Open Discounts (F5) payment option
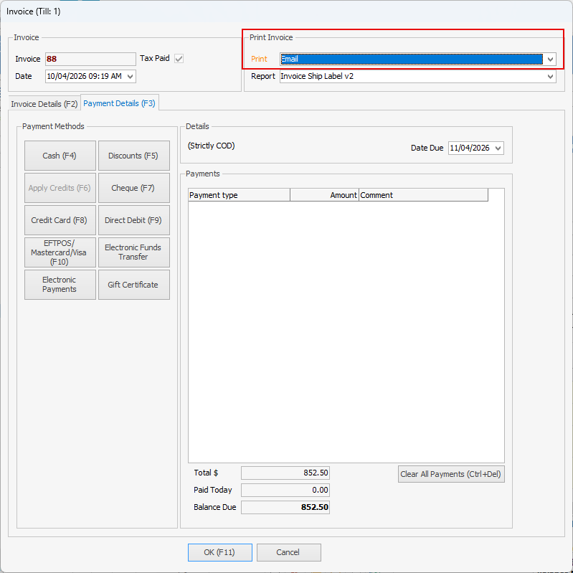Screen dimensions: 573x573 click(133, 156)
